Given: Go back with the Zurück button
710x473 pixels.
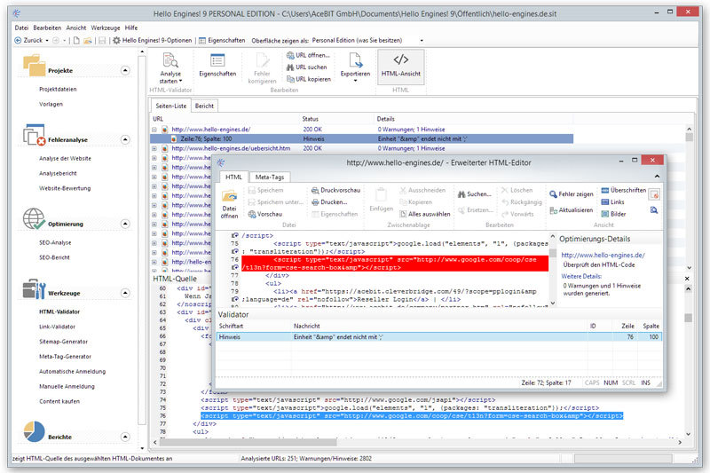Looking at the screenshot, I should coord(28,40).
